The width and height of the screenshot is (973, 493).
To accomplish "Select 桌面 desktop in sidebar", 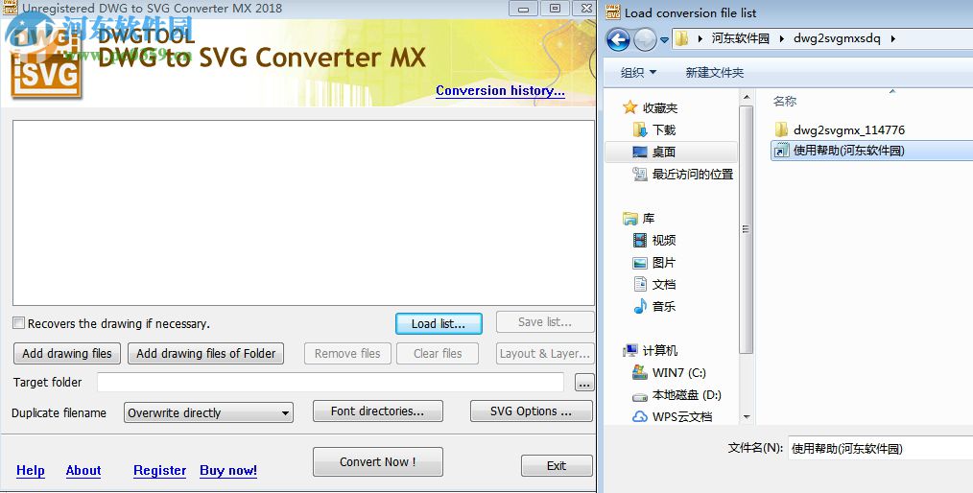I will 671,152.
